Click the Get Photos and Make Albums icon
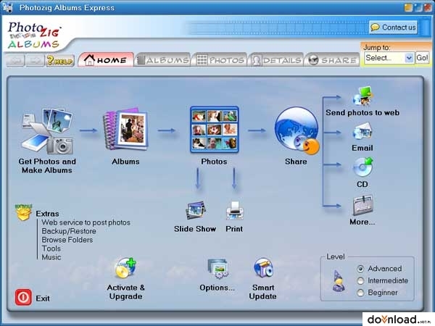The image size is (435, 326). click(x=47, y=131)
